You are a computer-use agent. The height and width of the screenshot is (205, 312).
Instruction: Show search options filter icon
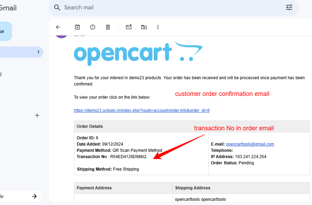289,7
